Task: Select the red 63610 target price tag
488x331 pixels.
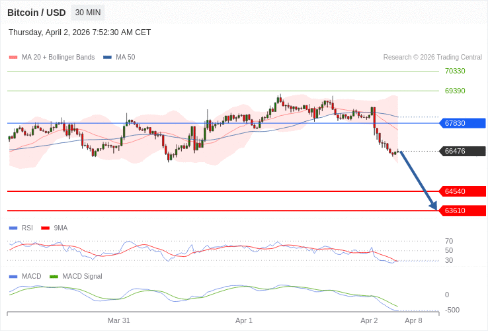Action: pyautogui.click(x=463, y=211)
